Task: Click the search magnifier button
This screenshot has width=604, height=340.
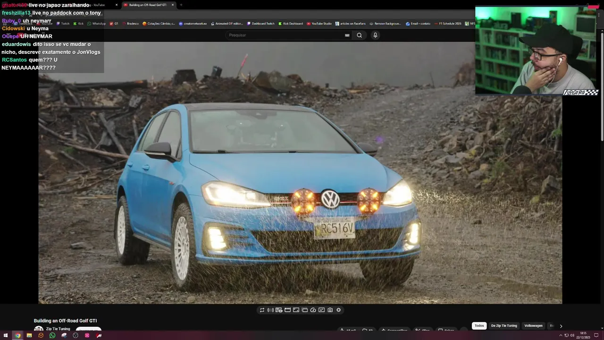Action: tap(359, 35)
